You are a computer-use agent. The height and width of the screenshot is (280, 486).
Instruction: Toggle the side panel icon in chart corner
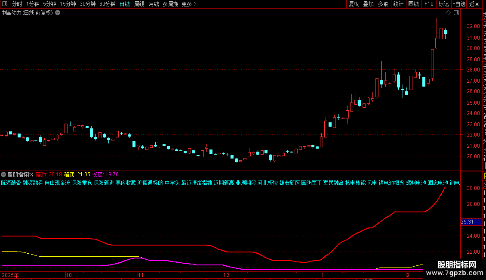[x=456, y=13]
